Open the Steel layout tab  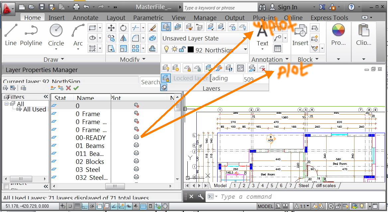[303, 185]
